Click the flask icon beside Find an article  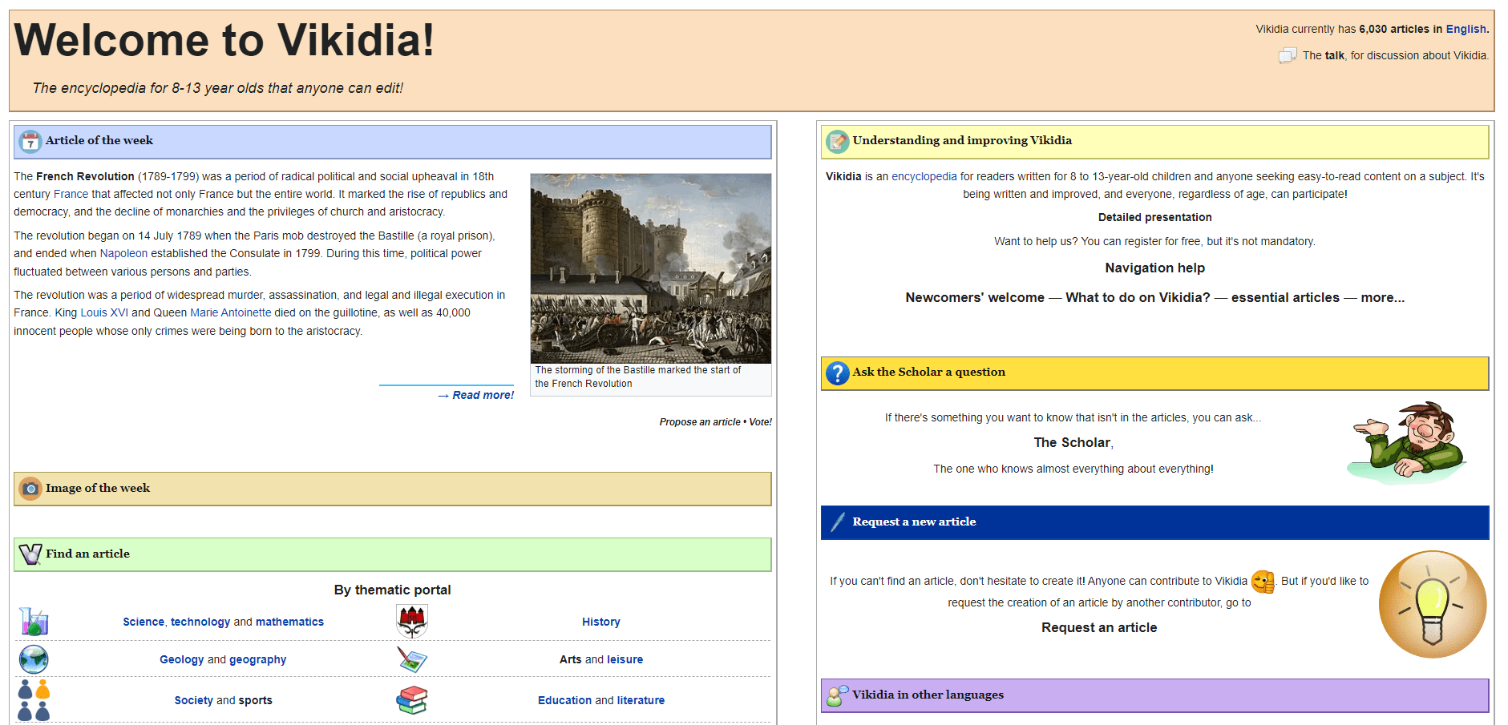(30, 554)
